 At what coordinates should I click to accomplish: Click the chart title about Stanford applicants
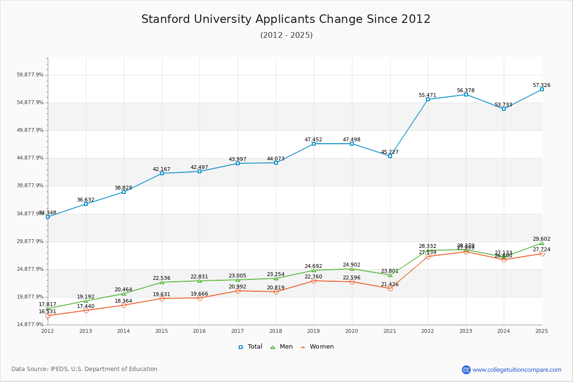[286, 19]
